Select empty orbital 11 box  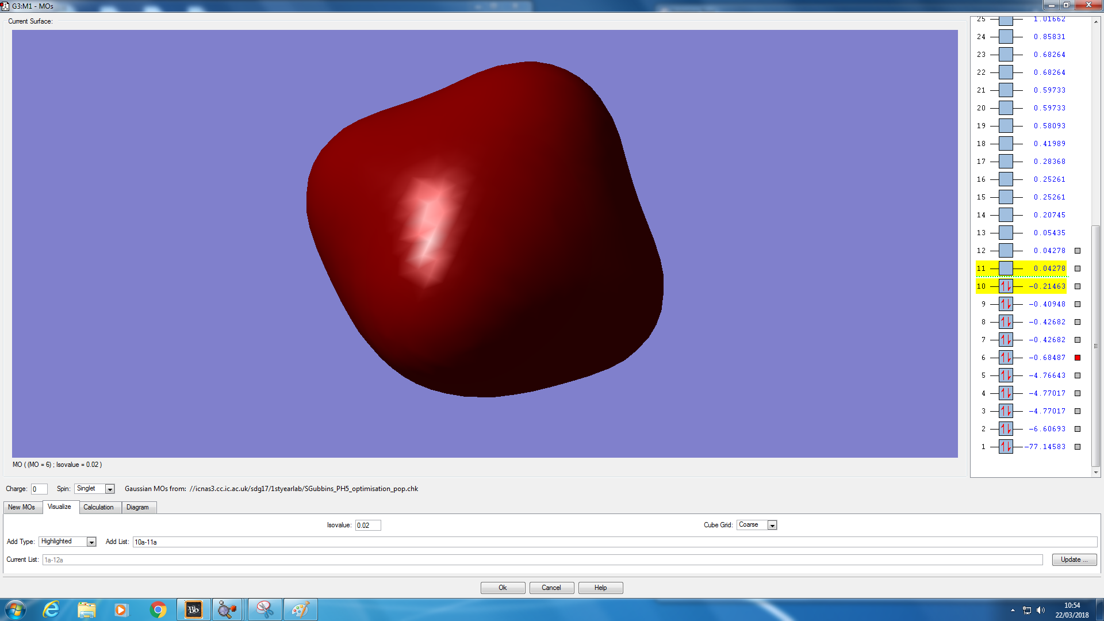[1006, 269]
